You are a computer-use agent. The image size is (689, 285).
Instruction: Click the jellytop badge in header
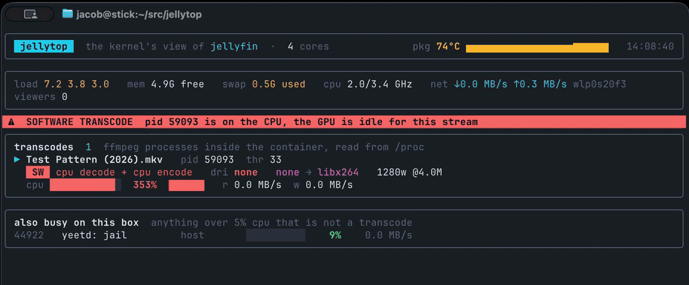tap(44, 46)
